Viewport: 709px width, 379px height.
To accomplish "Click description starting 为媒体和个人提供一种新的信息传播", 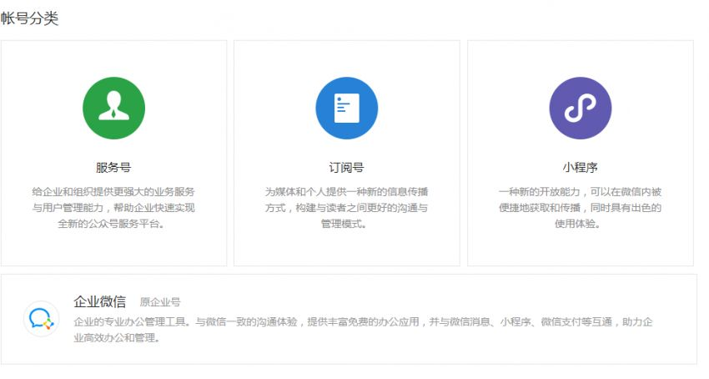I will [x=346, y=208].
